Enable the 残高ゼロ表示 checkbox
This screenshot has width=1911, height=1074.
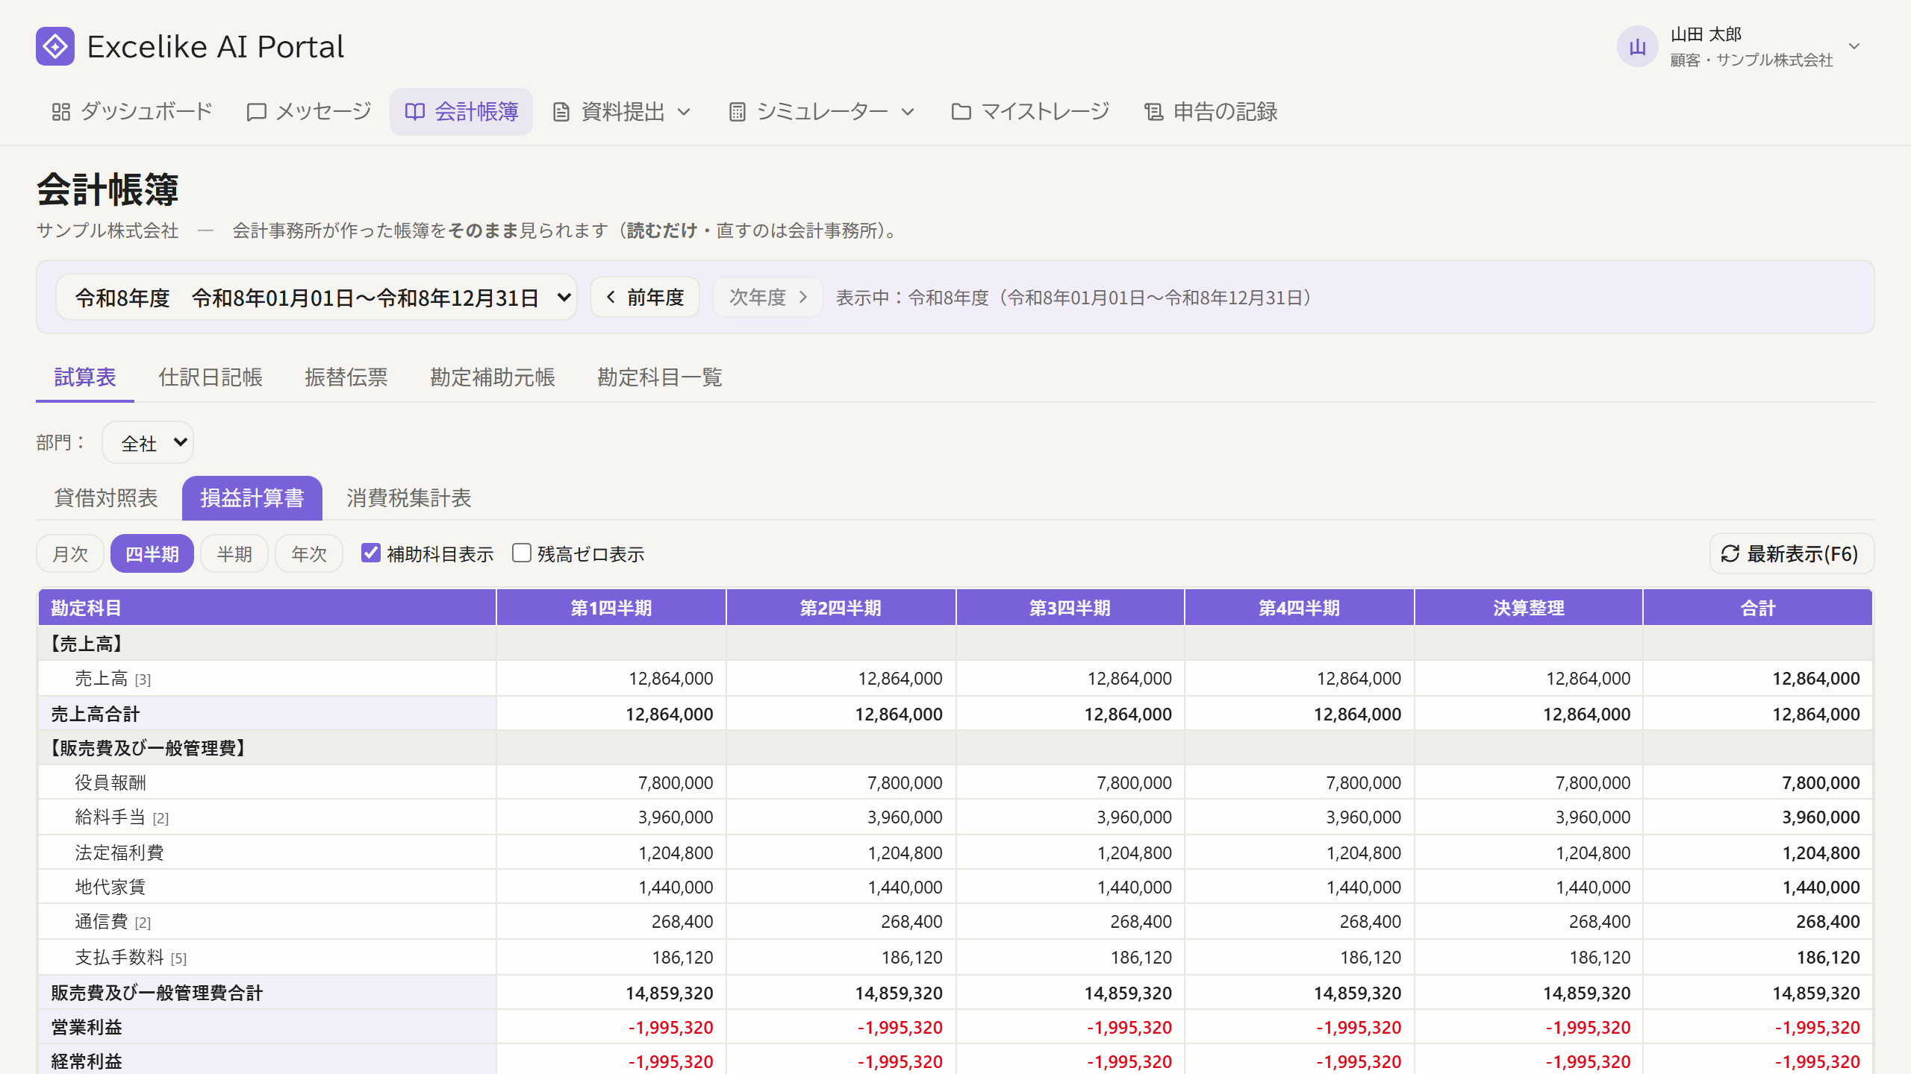click(x=522, y=553)
